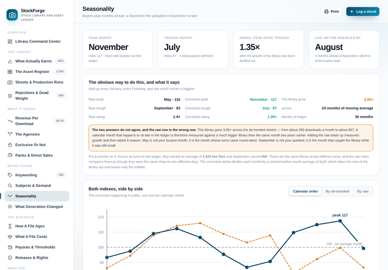Click the Subjects & Demand search icon

(x=10, y=186)
